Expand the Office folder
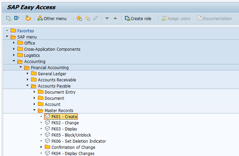The height and width of the screenshot is (156, 239). [x=14, y=43]
